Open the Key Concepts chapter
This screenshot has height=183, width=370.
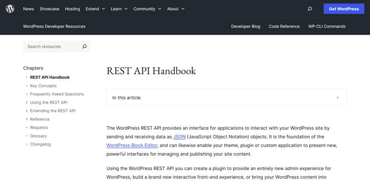(43, 86)
